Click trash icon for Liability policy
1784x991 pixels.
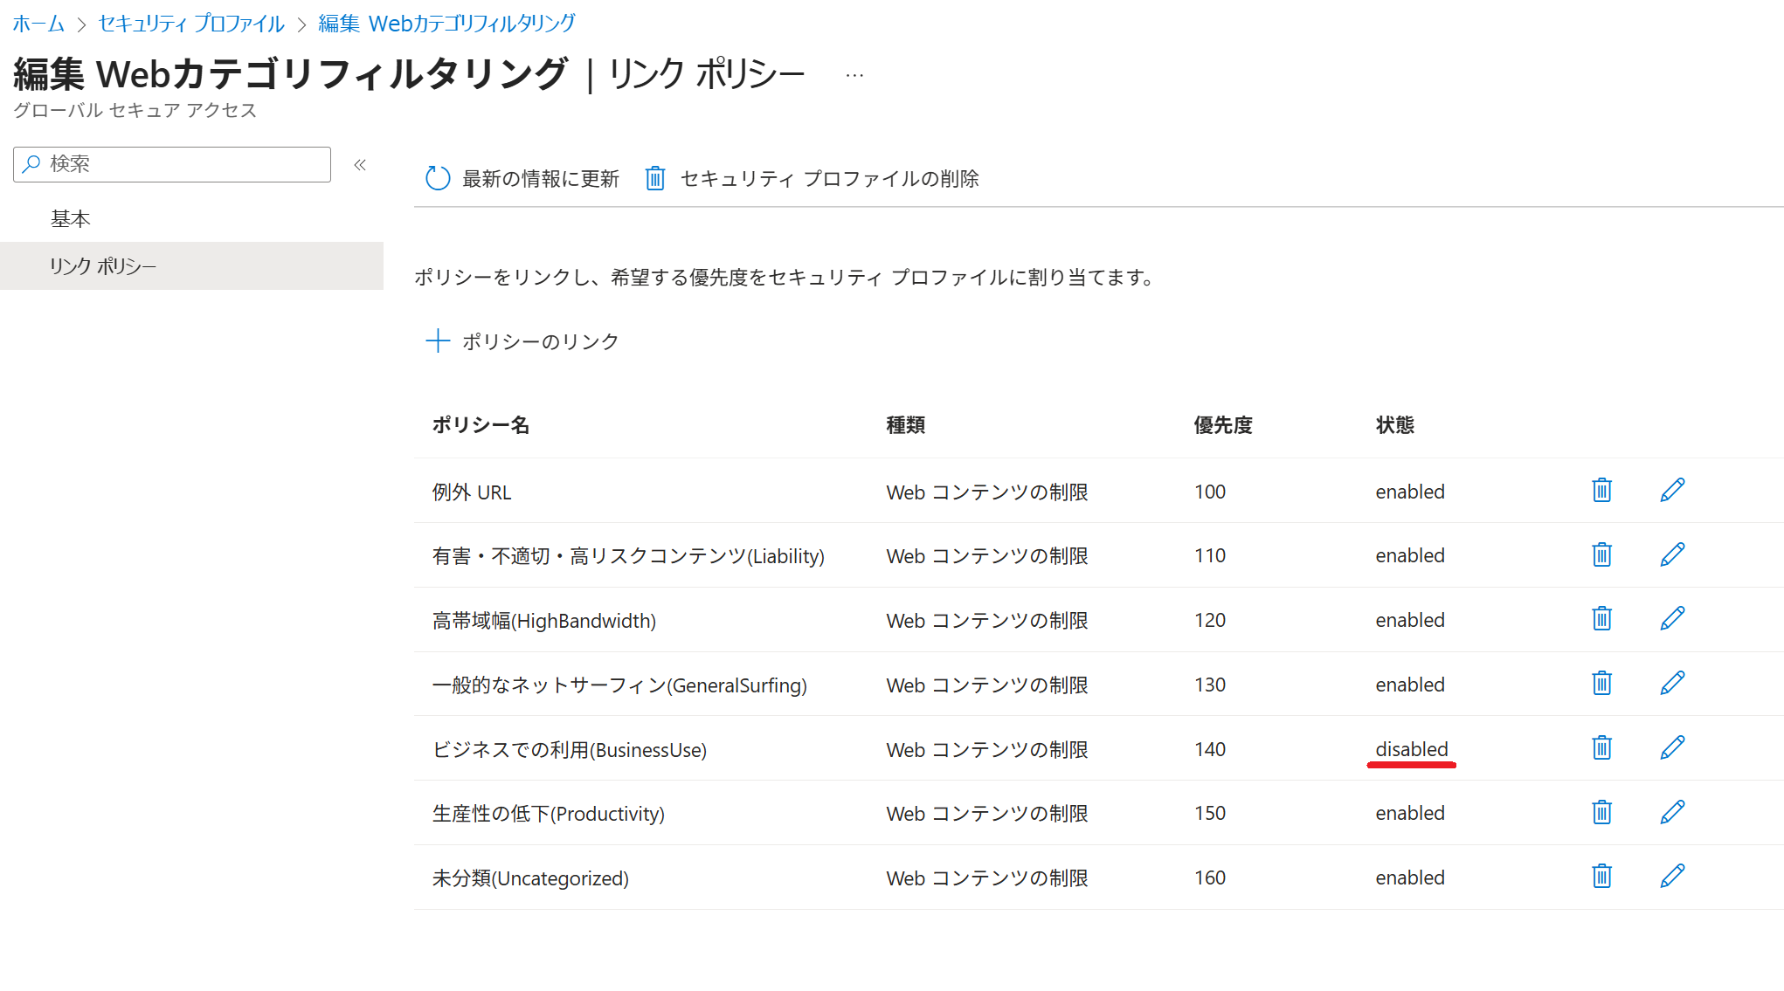coord(1601,555)
